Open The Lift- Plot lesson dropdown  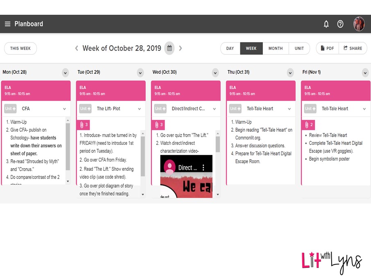pos(140,109)
